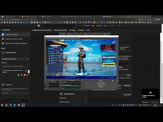Click Avvia la registrazione in OBS
163x122 pixels.
[101, 84]
